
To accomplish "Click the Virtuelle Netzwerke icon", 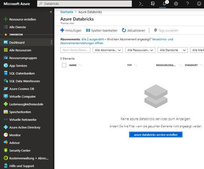I will pos(6,119).
